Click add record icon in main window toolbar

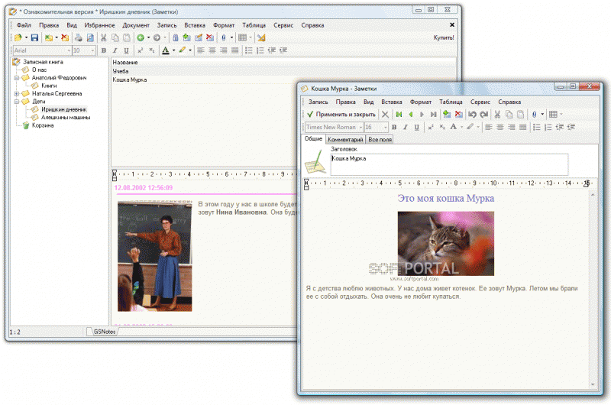coord(186,37)
